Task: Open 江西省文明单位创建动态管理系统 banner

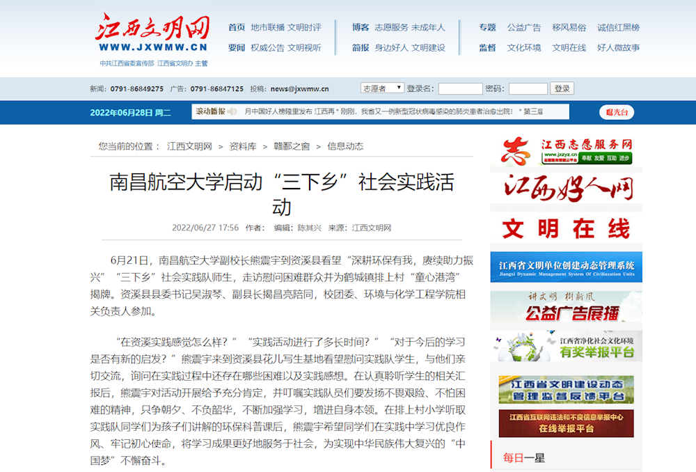Action: [566, 267]
